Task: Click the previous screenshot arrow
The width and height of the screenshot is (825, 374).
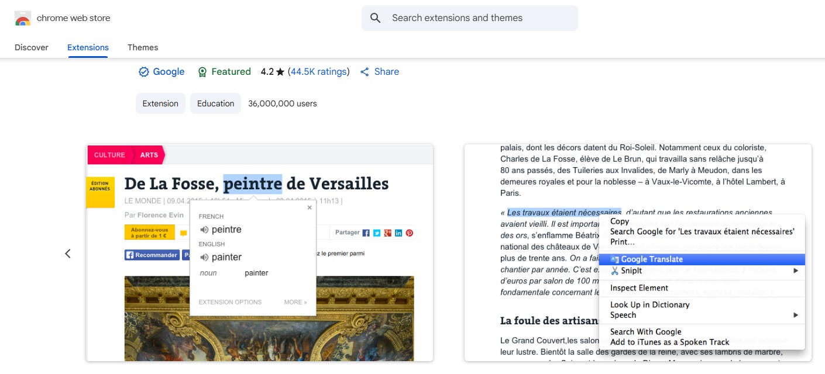Action: tap(68, 253)
